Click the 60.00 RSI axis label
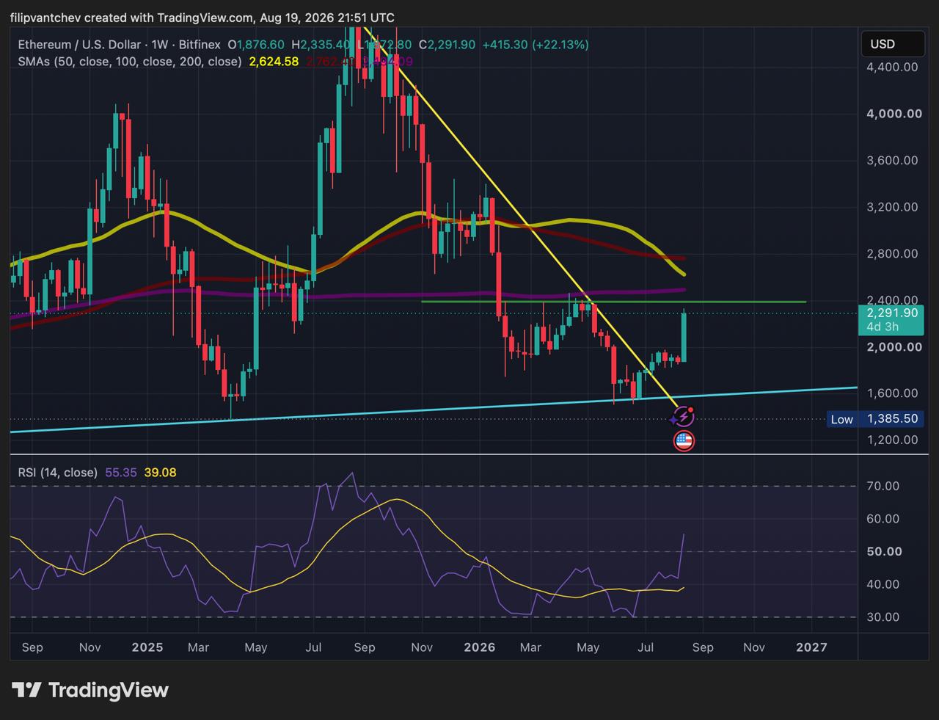This screenshot has height=720, width=939. (883, 519)
